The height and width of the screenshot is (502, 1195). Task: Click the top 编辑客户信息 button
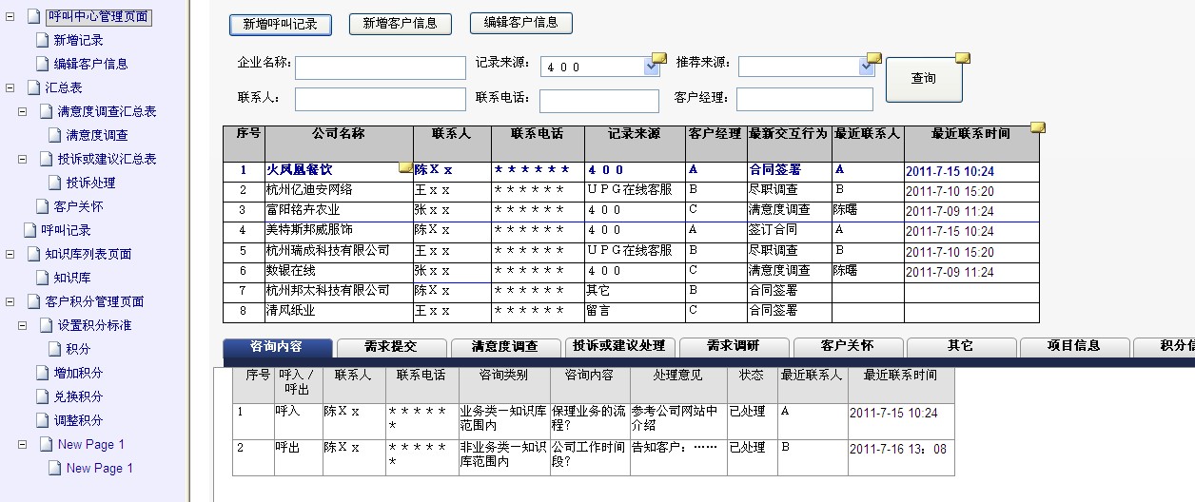(521, 22)
